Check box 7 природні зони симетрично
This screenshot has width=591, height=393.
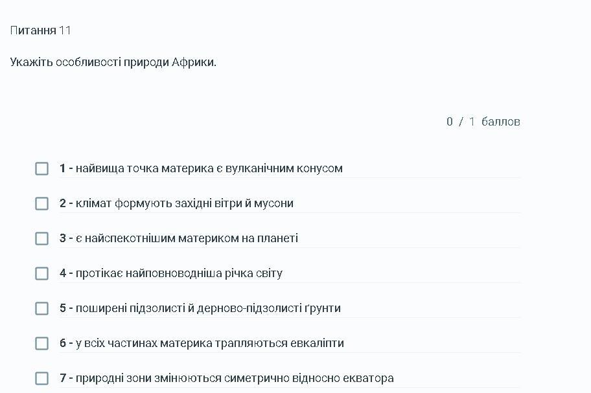(x=42, y=378)
